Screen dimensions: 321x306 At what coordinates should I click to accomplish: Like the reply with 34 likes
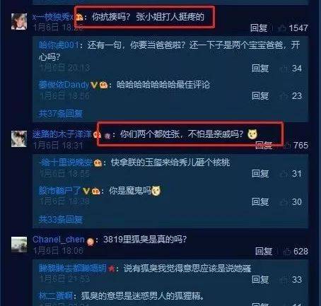[284, 69]
